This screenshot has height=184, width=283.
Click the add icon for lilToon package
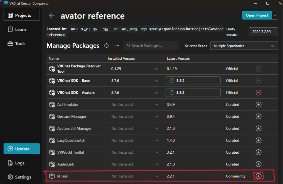click(x=258, y=176)
